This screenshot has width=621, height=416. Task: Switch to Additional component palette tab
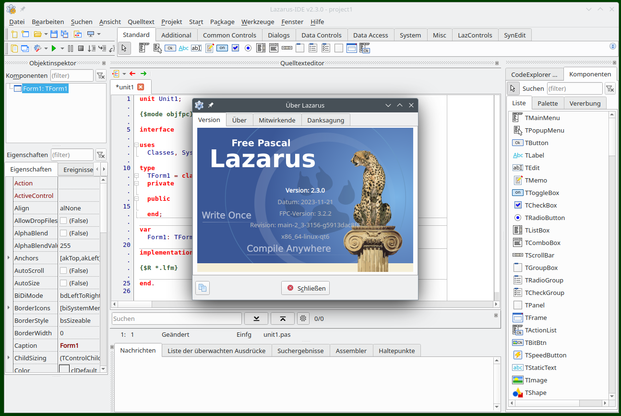[x=176, y=35]
